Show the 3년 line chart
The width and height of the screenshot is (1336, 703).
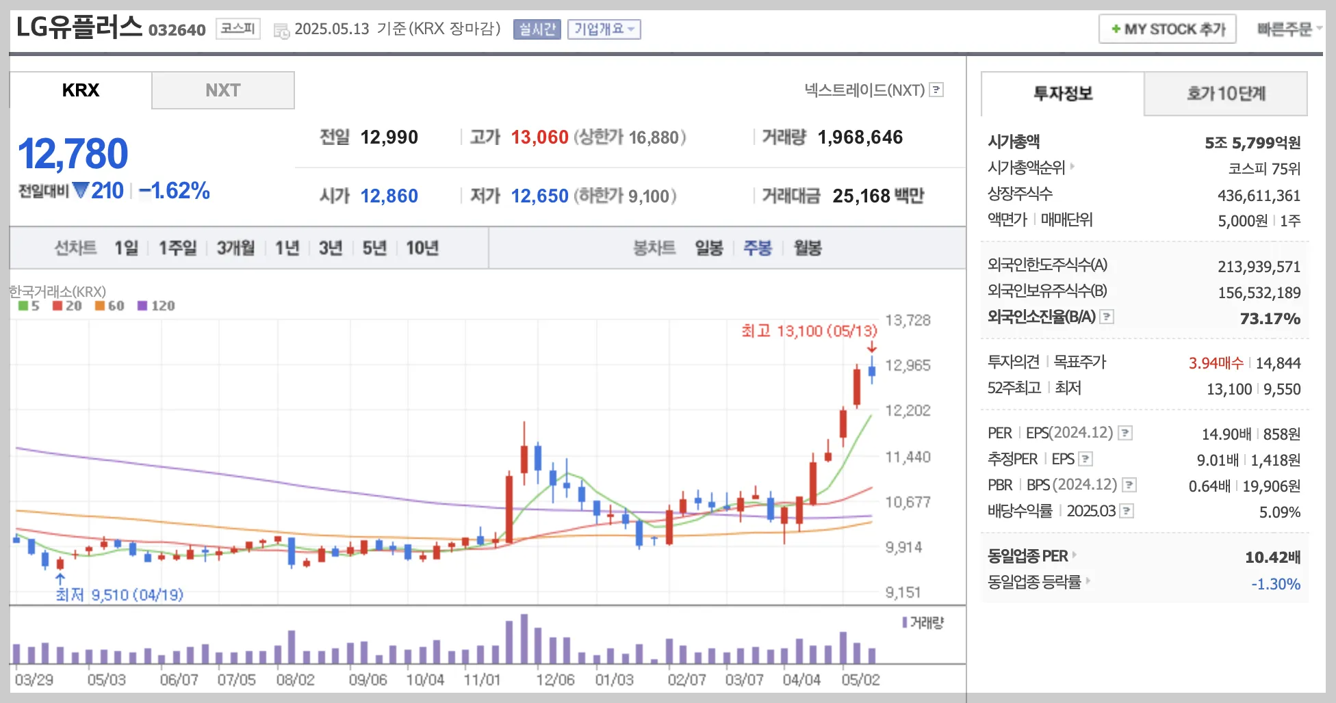click(x=331, y=248)
